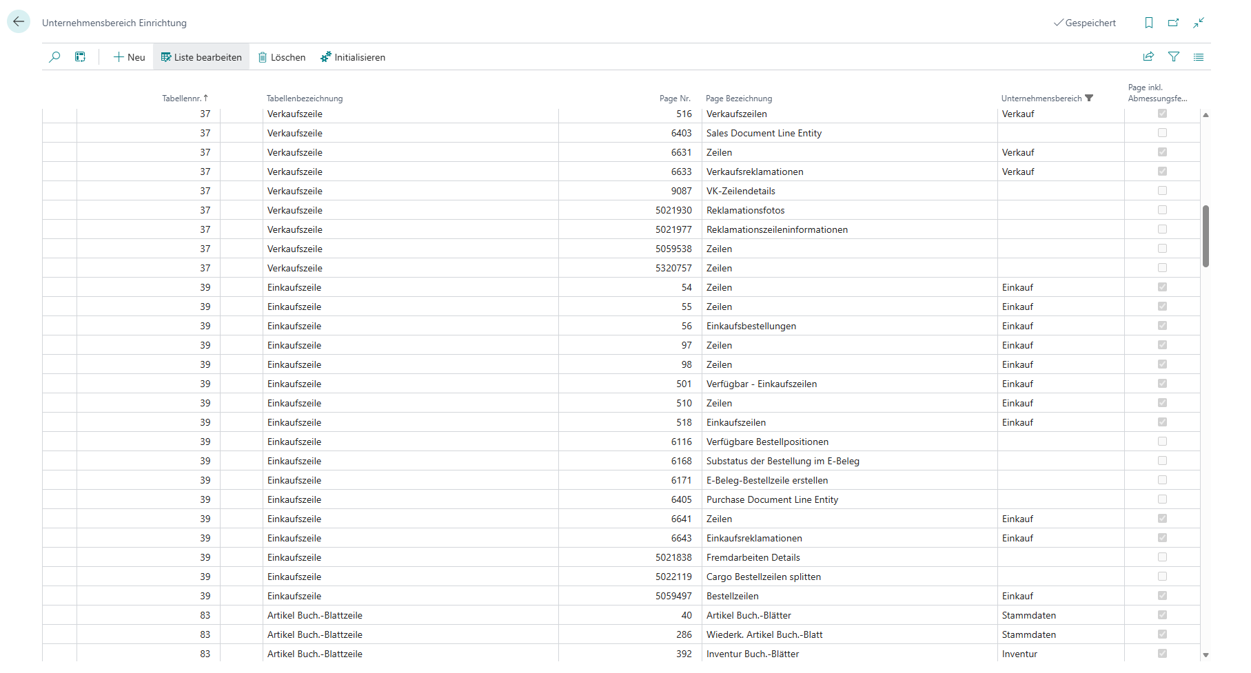Select Liste bearbeiten in the action bar
Image resolution: width=1251 pixels, height=673 pixels.
pyautogui.click(x=201, y=57)
